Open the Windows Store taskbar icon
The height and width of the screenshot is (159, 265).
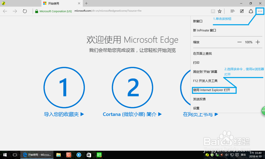pyautogui.click(x=89, y=155)
